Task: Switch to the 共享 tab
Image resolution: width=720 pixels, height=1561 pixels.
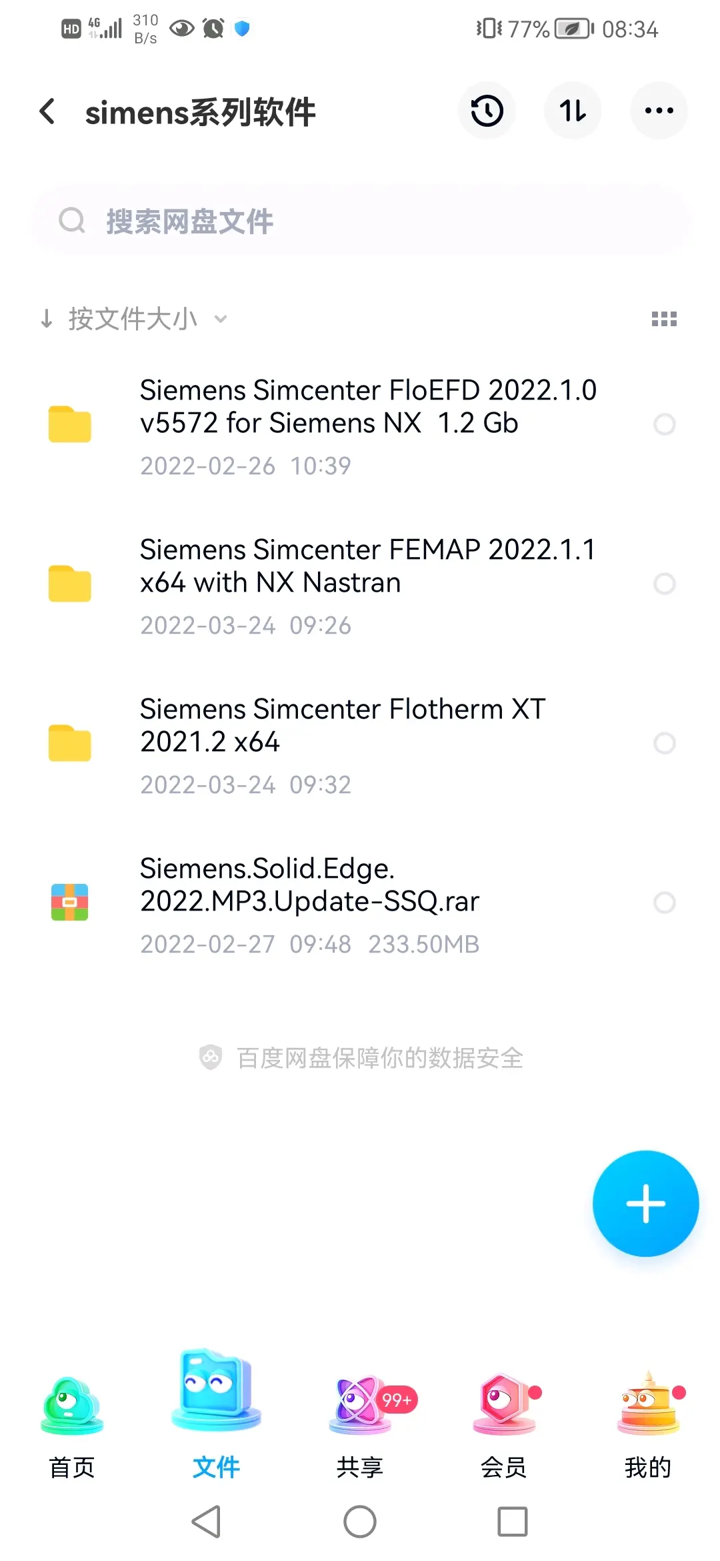Action: [360, 1426]
